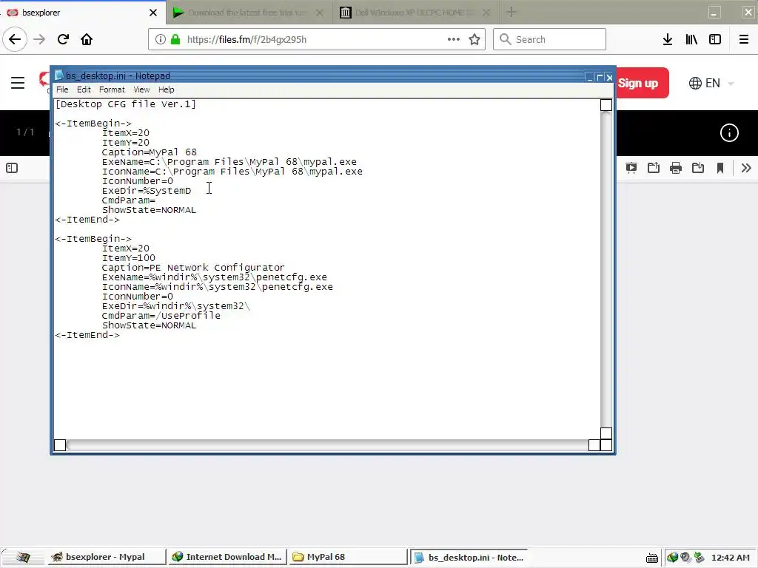The image size is (758, 568).
Task: Click the Caption=PE Network Configurator line
Action: coord(193,268)
